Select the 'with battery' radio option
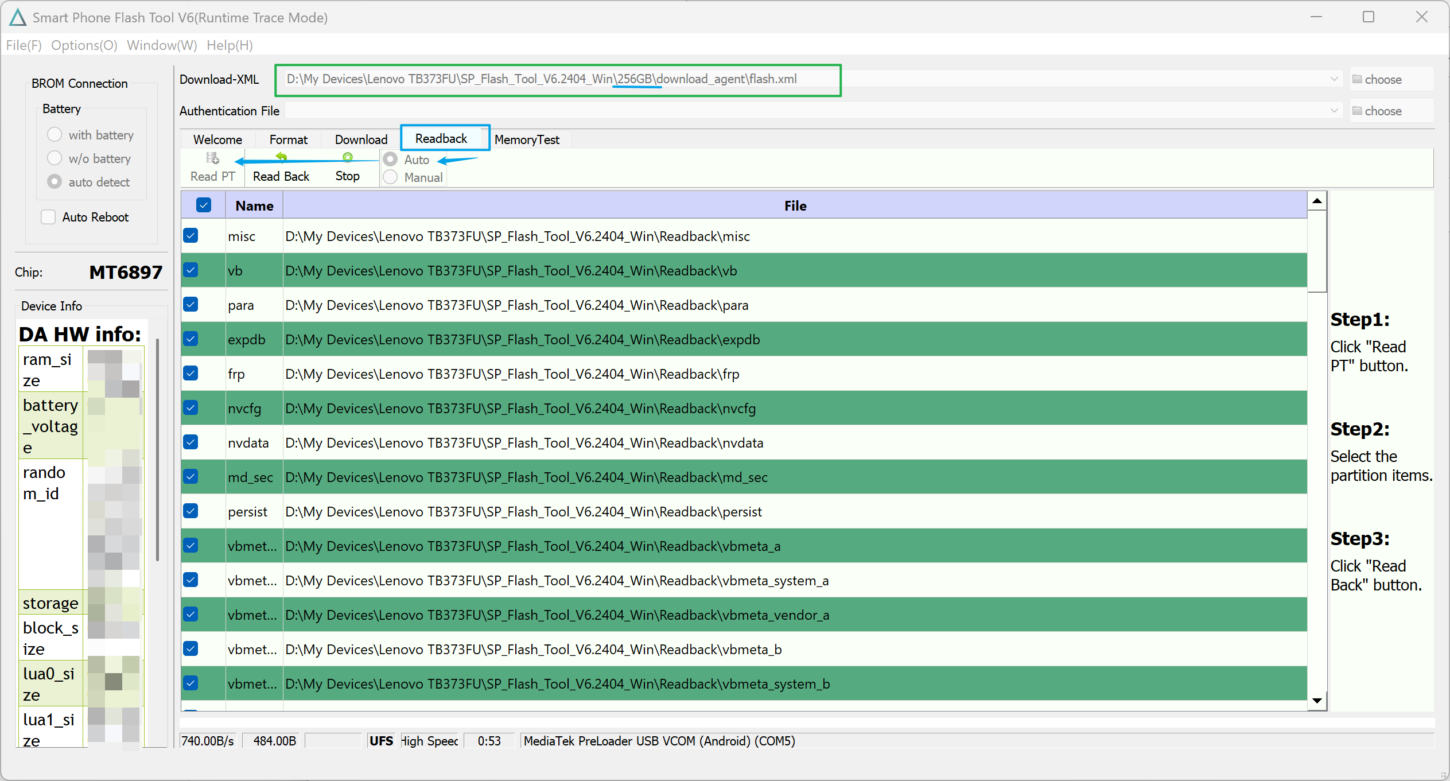Viewport: 1450px width, 781px height. tap(55, 135)
